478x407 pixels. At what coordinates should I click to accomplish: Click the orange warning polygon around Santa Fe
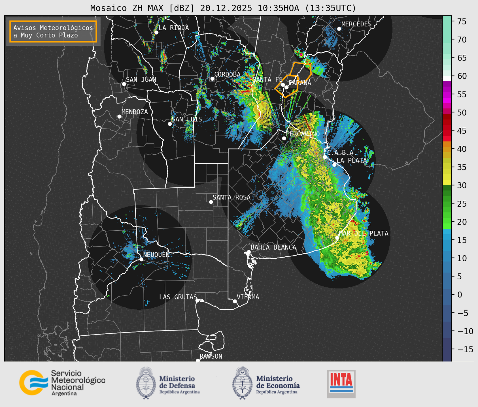287,86
